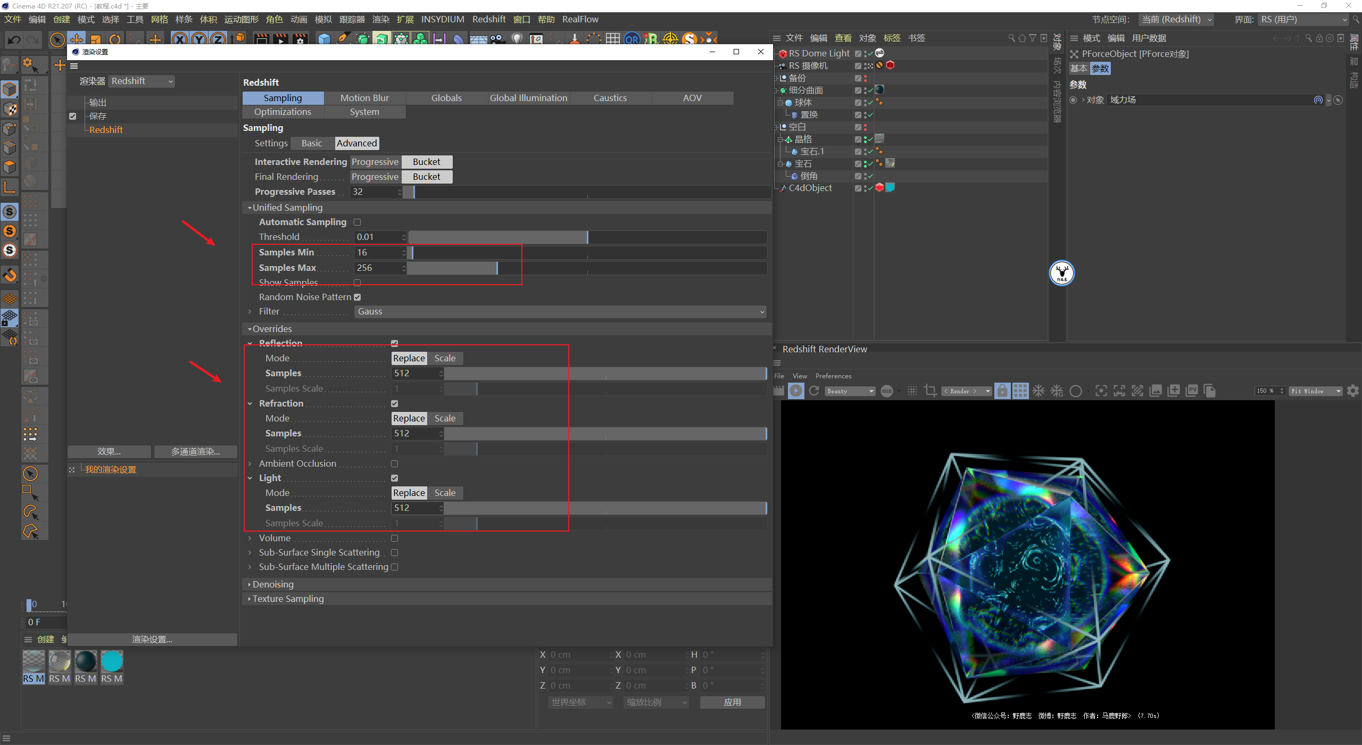This screenshot has height=745, width=1362.
Task: Click the lock camera icon in RenderView
Action: point(1002,391)
